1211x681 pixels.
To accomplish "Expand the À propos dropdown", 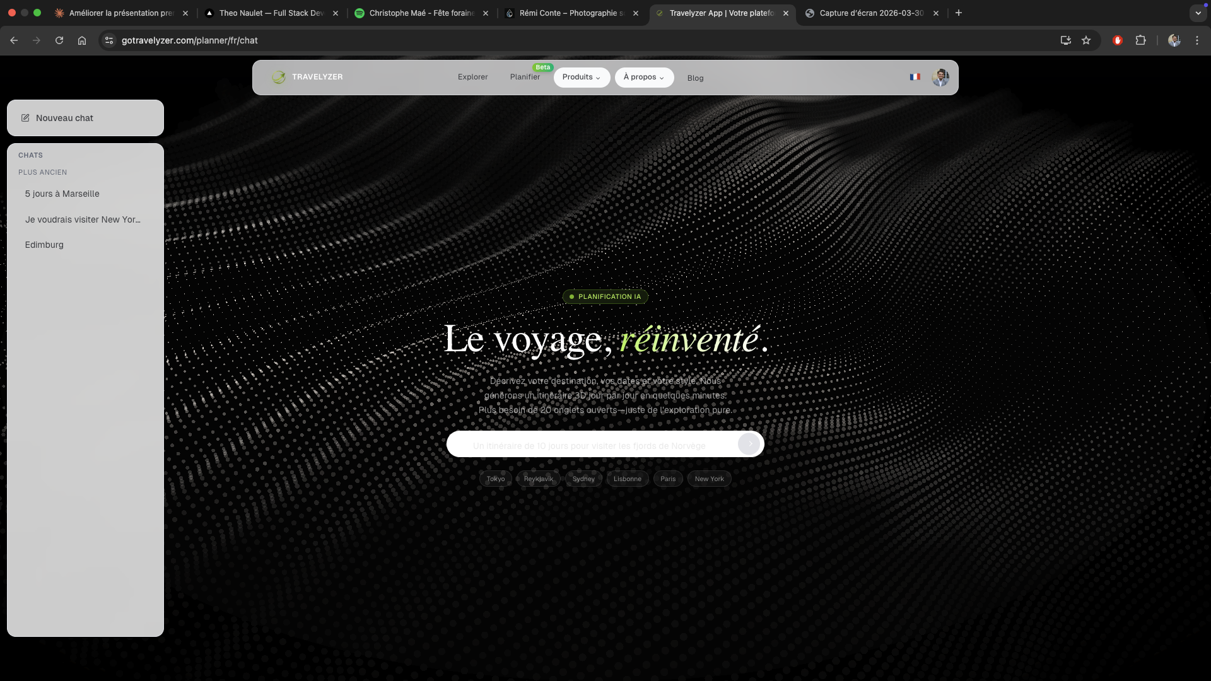I will [x=643, y=77].
